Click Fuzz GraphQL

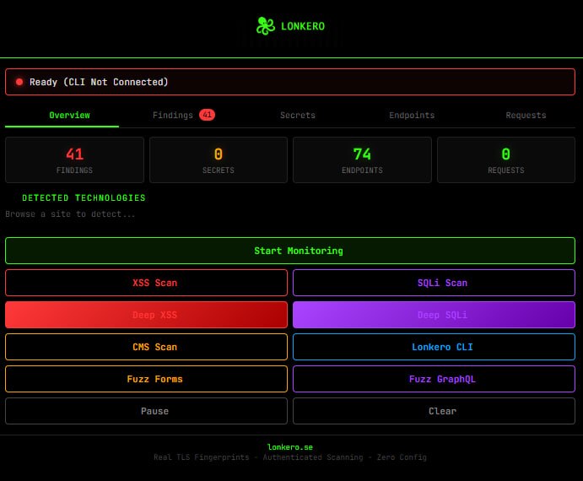tap(434, 379)
